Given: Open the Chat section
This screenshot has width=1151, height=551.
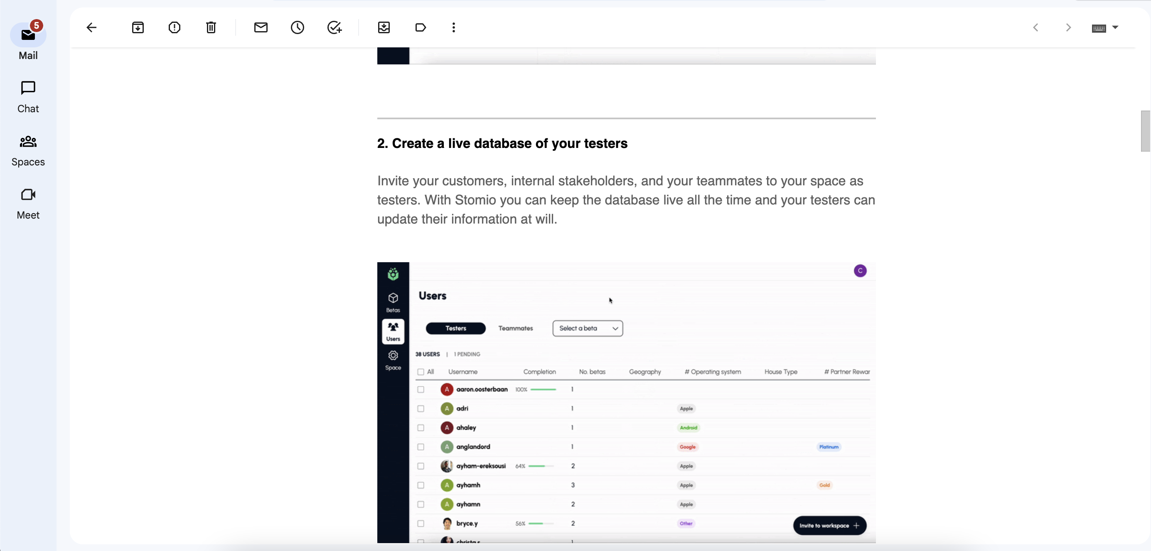Looking at the screenshot, I should point(28,97).
